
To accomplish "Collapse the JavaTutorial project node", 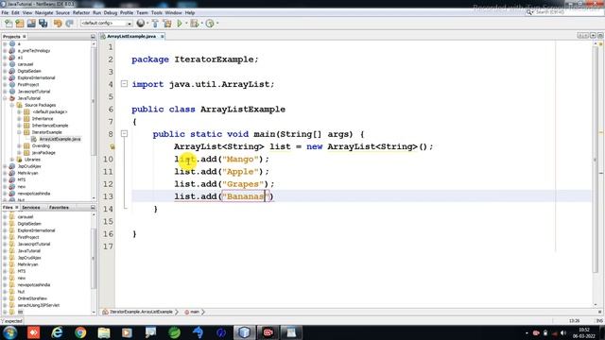I will [5, 98].
